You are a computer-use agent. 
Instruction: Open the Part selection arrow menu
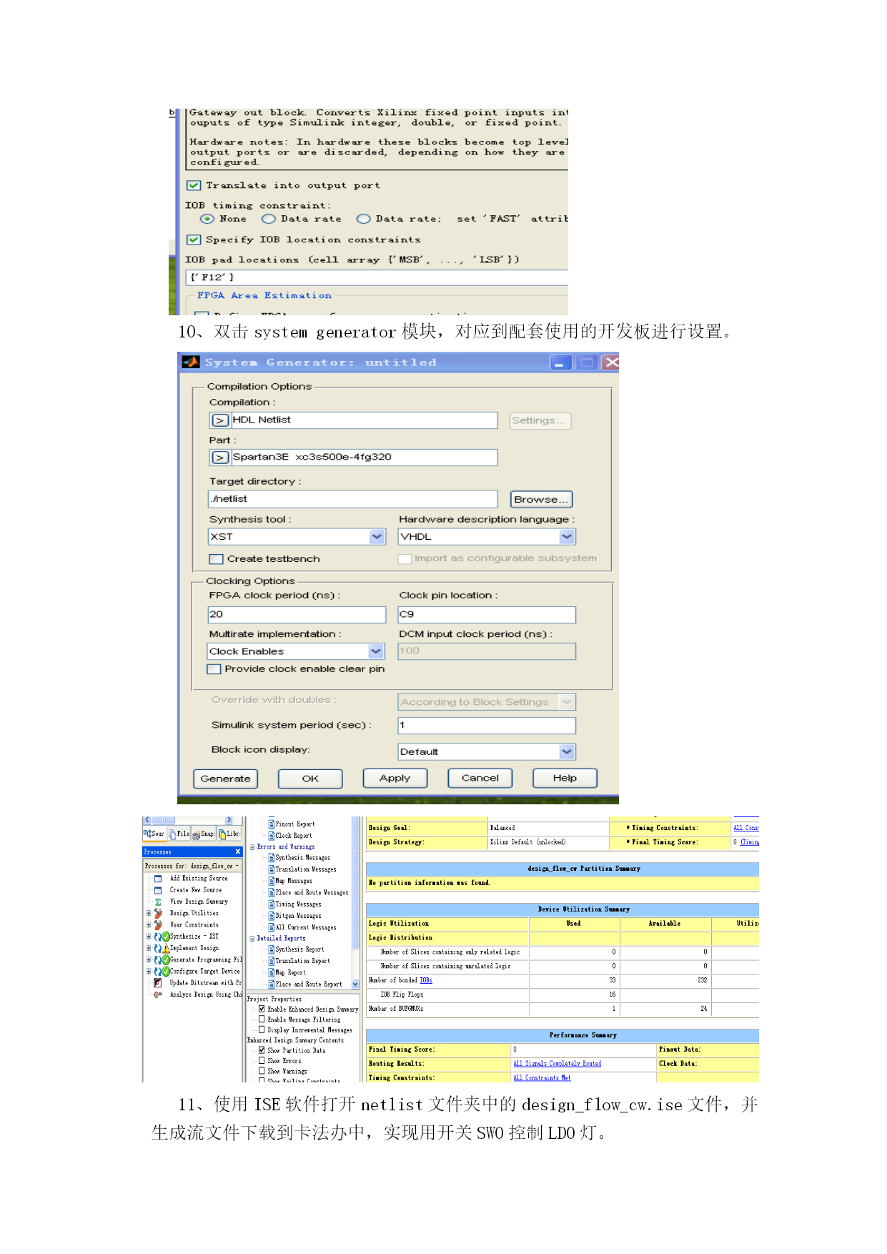point(220,458)
